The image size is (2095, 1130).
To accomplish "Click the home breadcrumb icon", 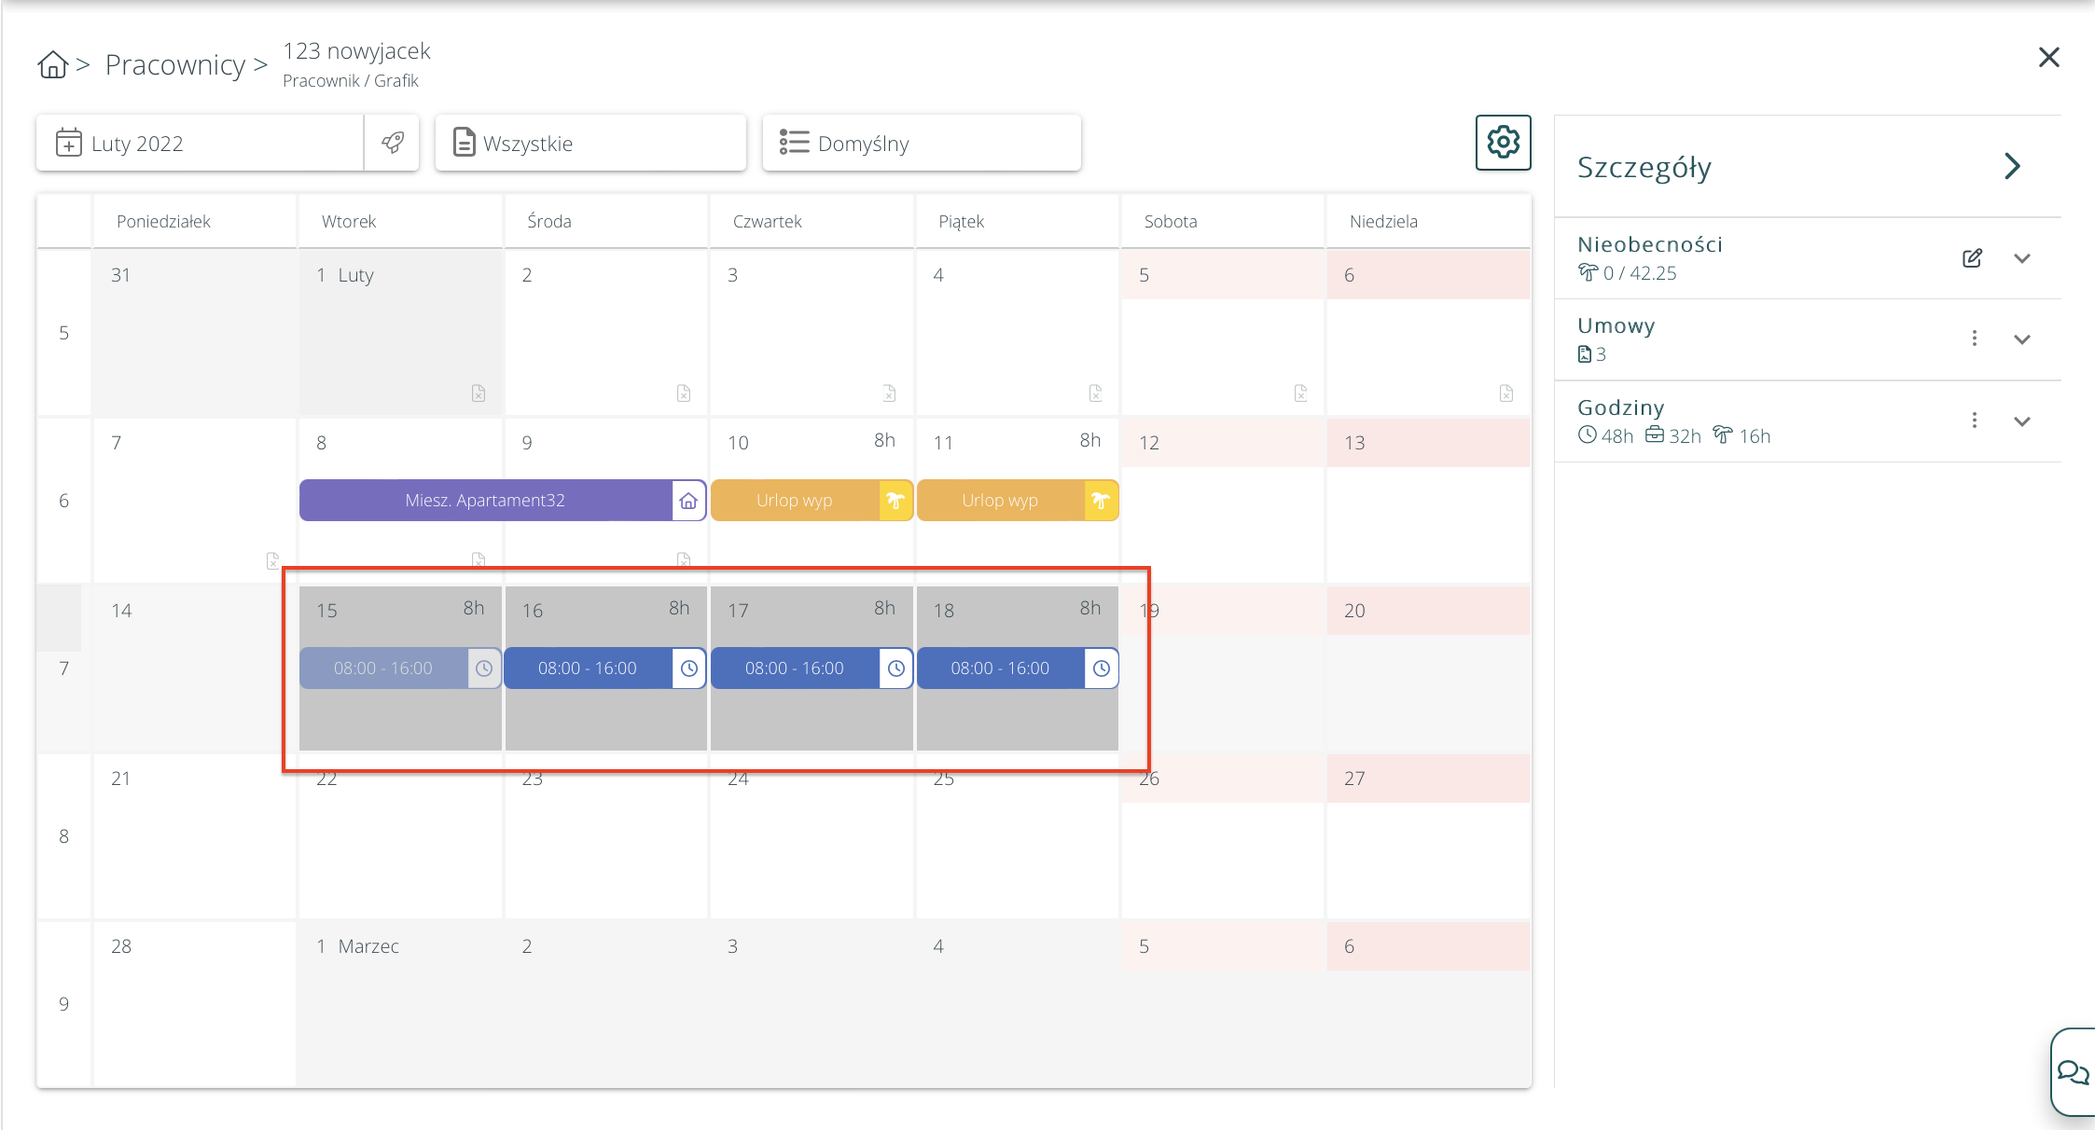I will point(53,64).
